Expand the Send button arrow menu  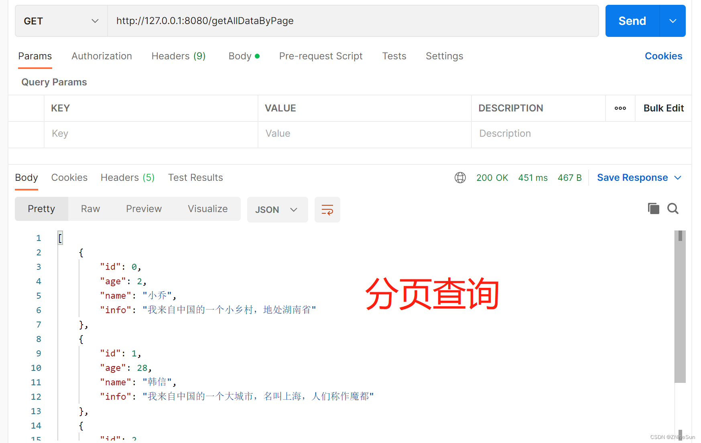673,21
